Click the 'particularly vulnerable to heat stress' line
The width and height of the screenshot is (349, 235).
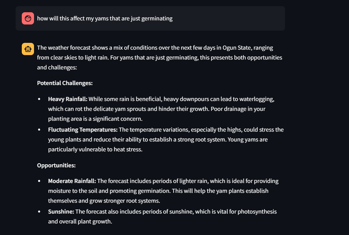click(x=95, y=149)
